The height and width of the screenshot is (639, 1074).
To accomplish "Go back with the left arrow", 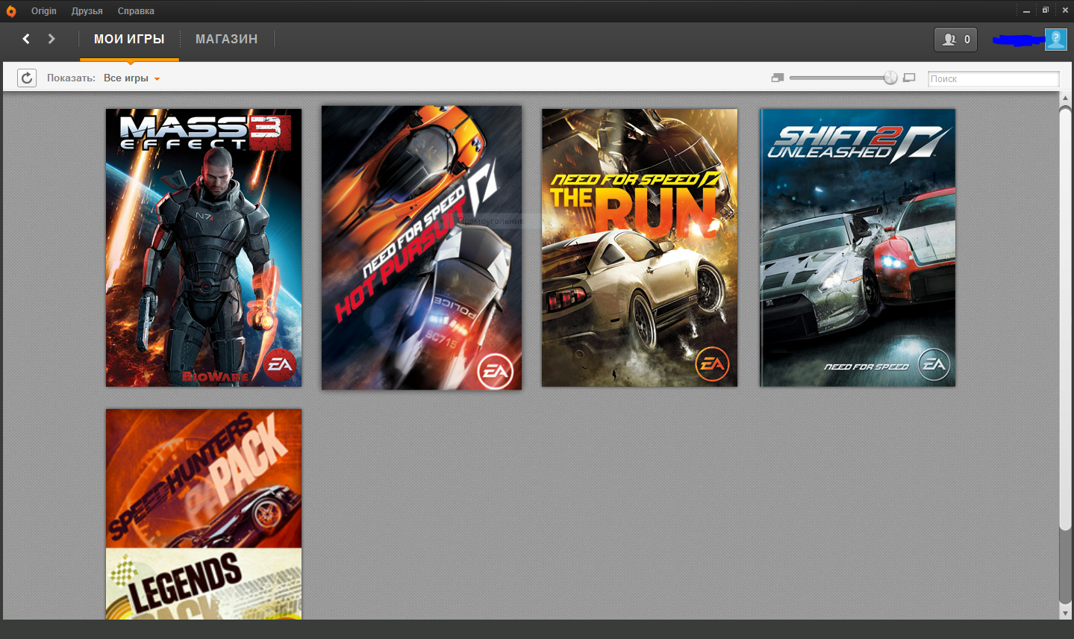I will coord(26,39).
